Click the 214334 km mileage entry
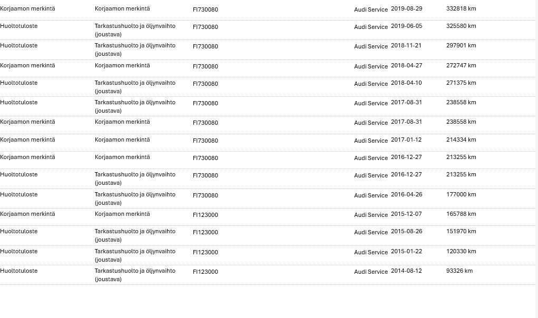 461,140
